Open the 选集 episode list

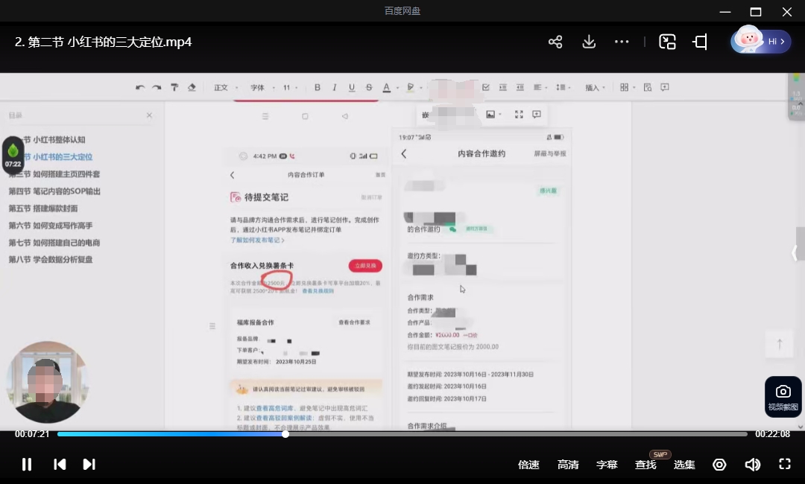684,465
